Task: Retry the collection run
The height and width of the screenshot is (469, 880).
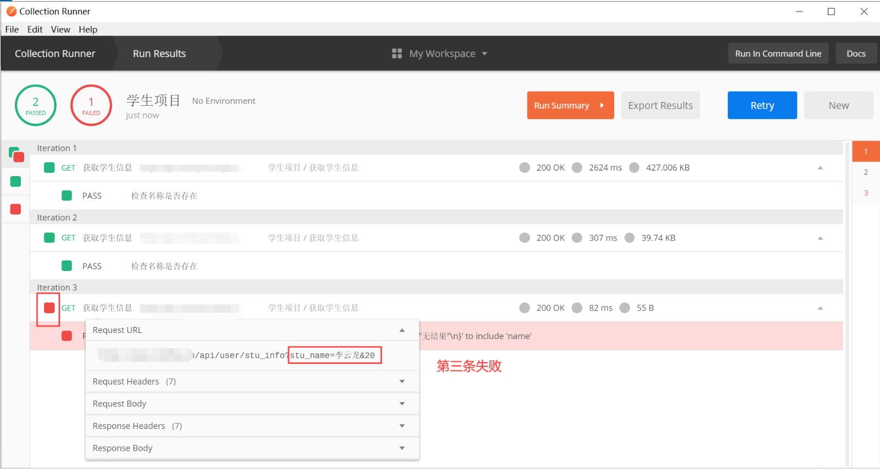Action: point(762,105)
